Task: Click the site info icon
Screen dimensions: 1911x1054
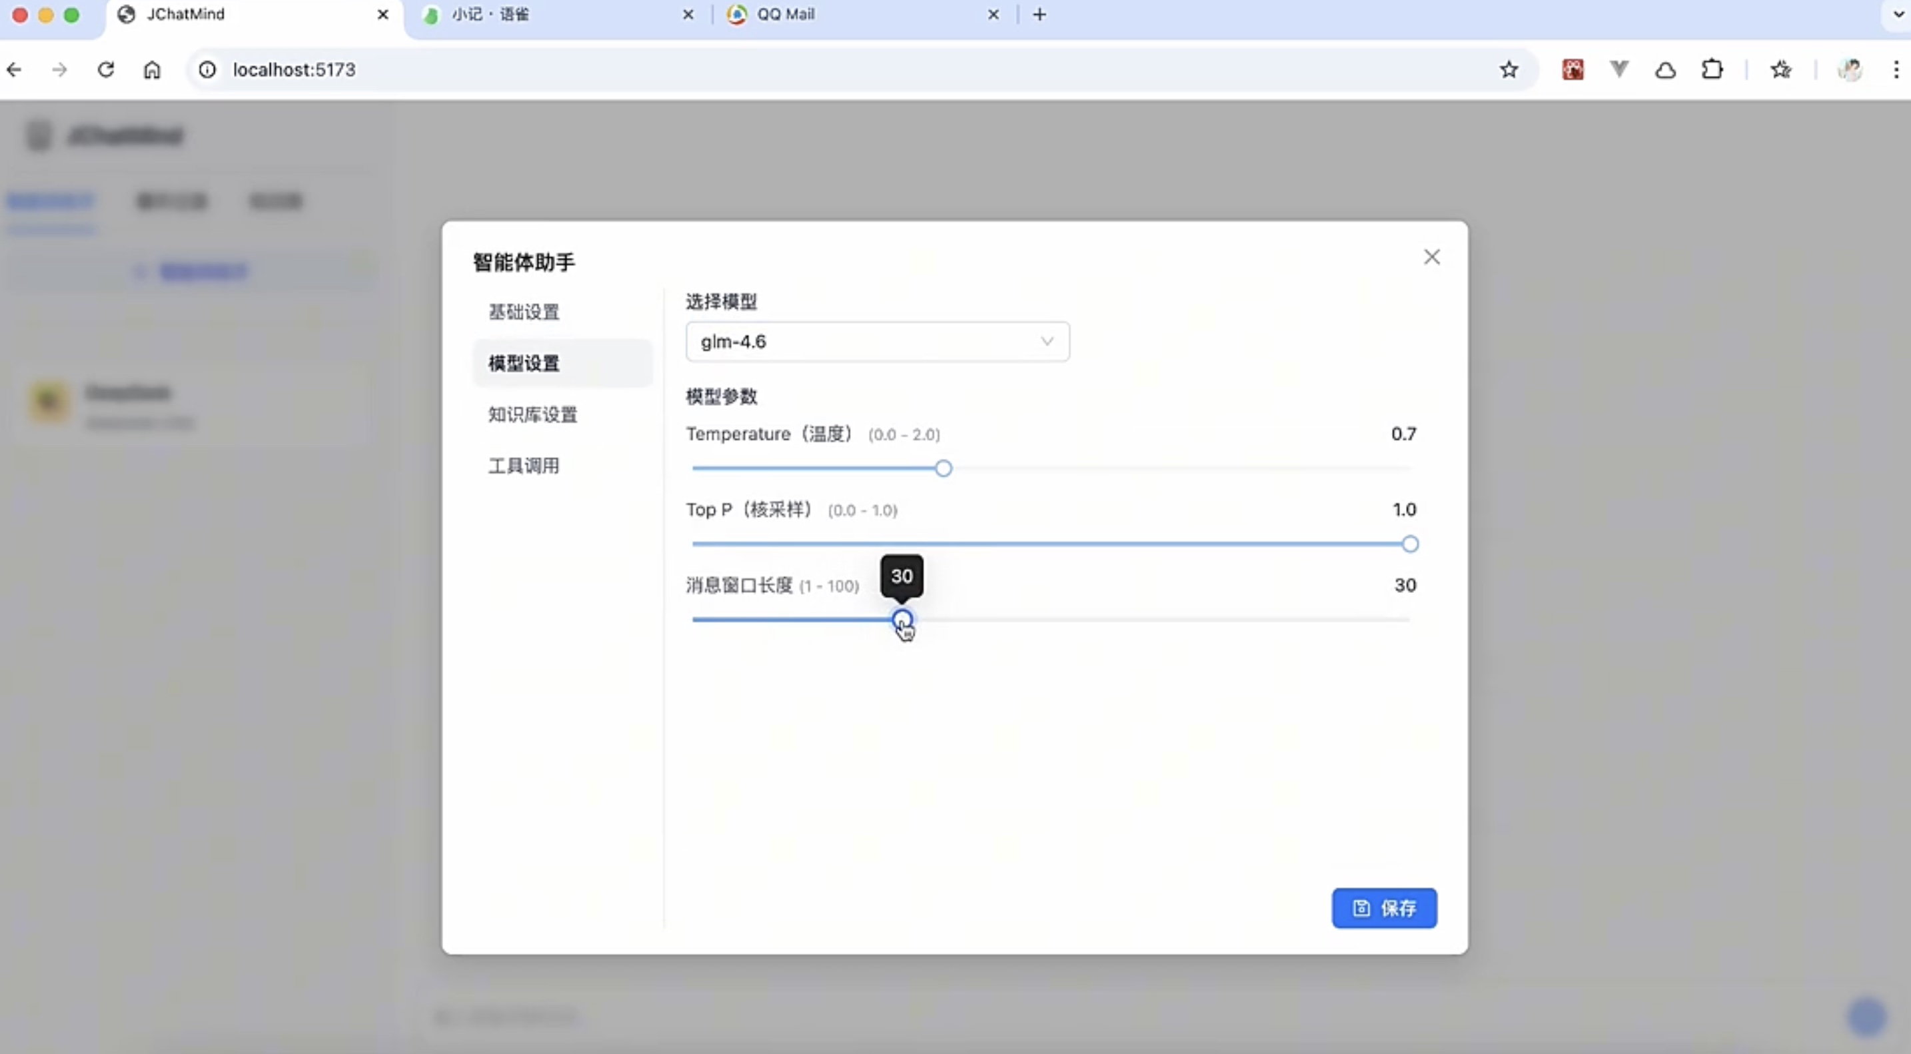Action: point(207,70)
